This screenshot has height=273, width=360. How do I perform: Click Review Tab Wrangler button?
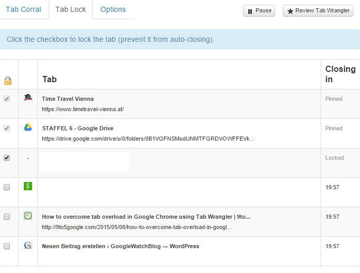[x=318, y=11]
